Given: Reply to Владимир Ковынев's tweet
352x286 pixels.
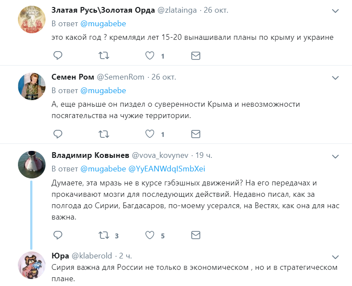Looking at the screenshot, I should click(58, 235).
